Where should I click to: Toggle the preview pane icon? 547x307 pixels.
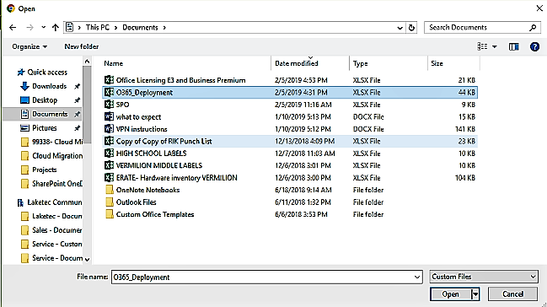[x=513, y=46]
